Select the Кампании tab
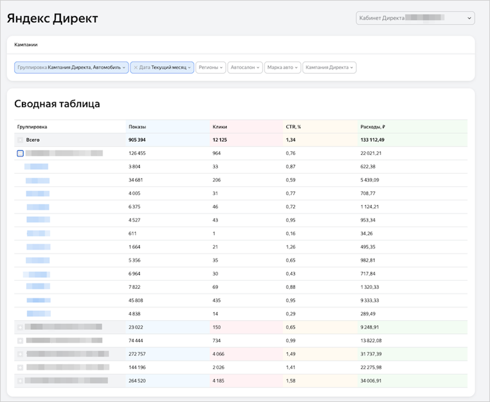Screen dimensions: 490x402 click(x=26, y=45)
